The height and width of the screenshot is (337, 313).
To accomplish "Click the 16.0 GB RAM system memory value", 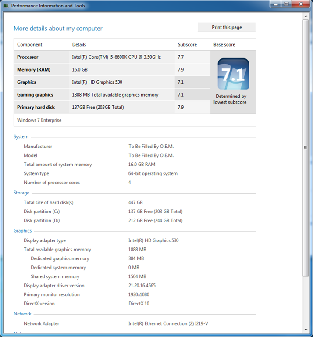I will click(142, 165).
